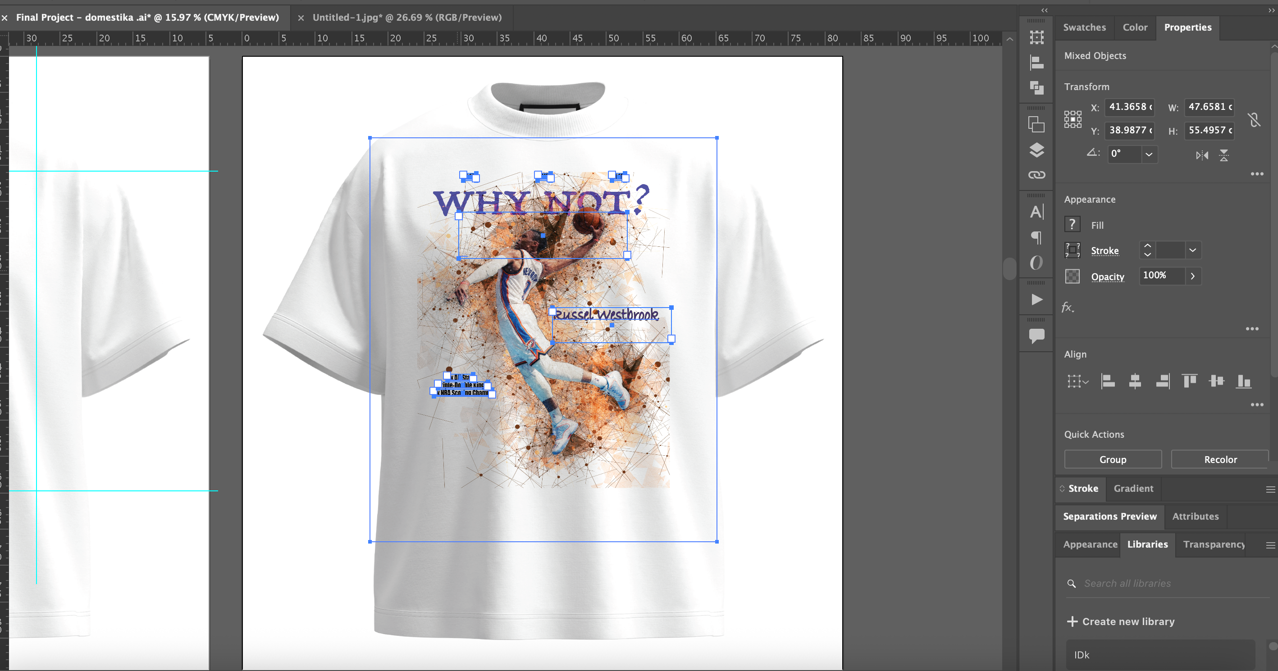Screen dimensions: 1278x671
Task: Click the Horizontal Align Center icon
Action: click(x=1135, y=381)
